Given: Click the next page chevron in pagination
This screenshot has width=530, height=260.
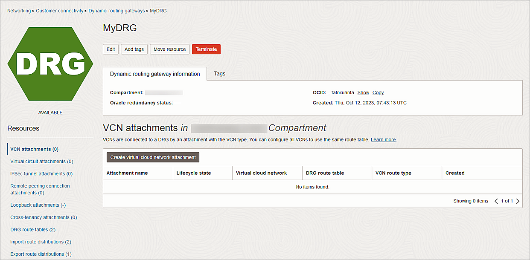Looking at the screenshot, I should (518, 201).
